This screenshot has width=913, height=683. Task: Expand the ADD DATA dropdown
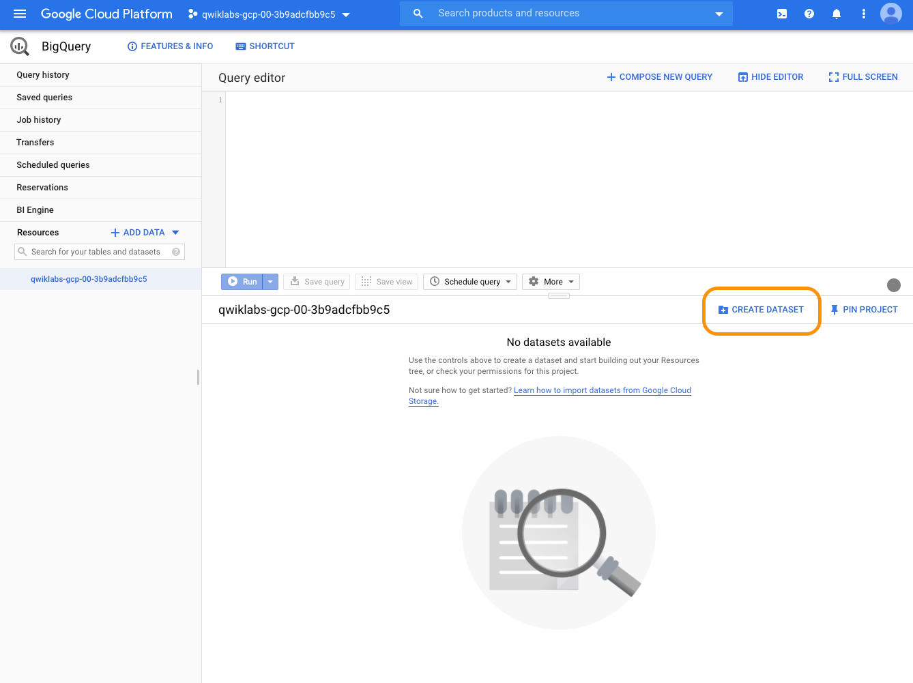pos(175,233)
